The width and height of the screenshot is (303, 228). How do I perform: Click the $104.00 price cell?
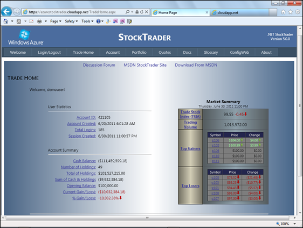(x=235, y=140)
